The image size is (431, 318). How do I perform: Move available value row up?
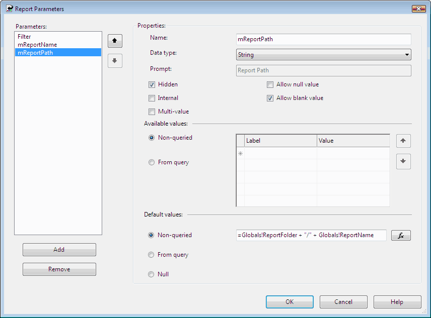(x=403, y=141)
